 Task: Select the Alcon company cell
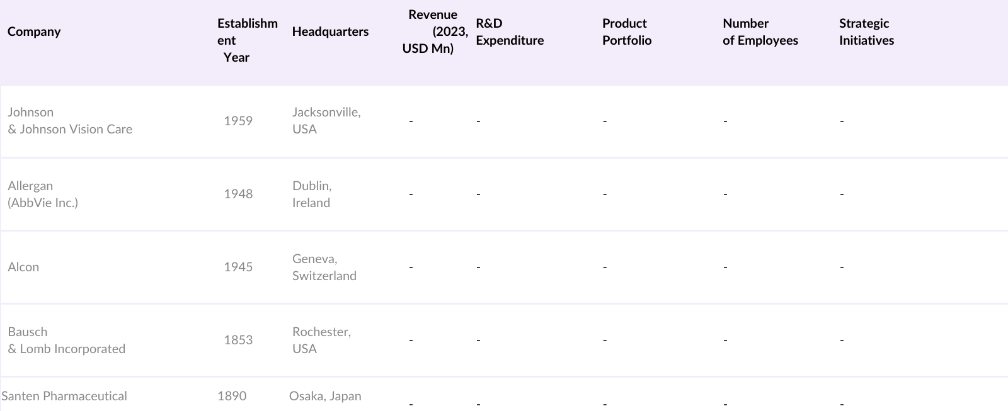tap(23, 267)
